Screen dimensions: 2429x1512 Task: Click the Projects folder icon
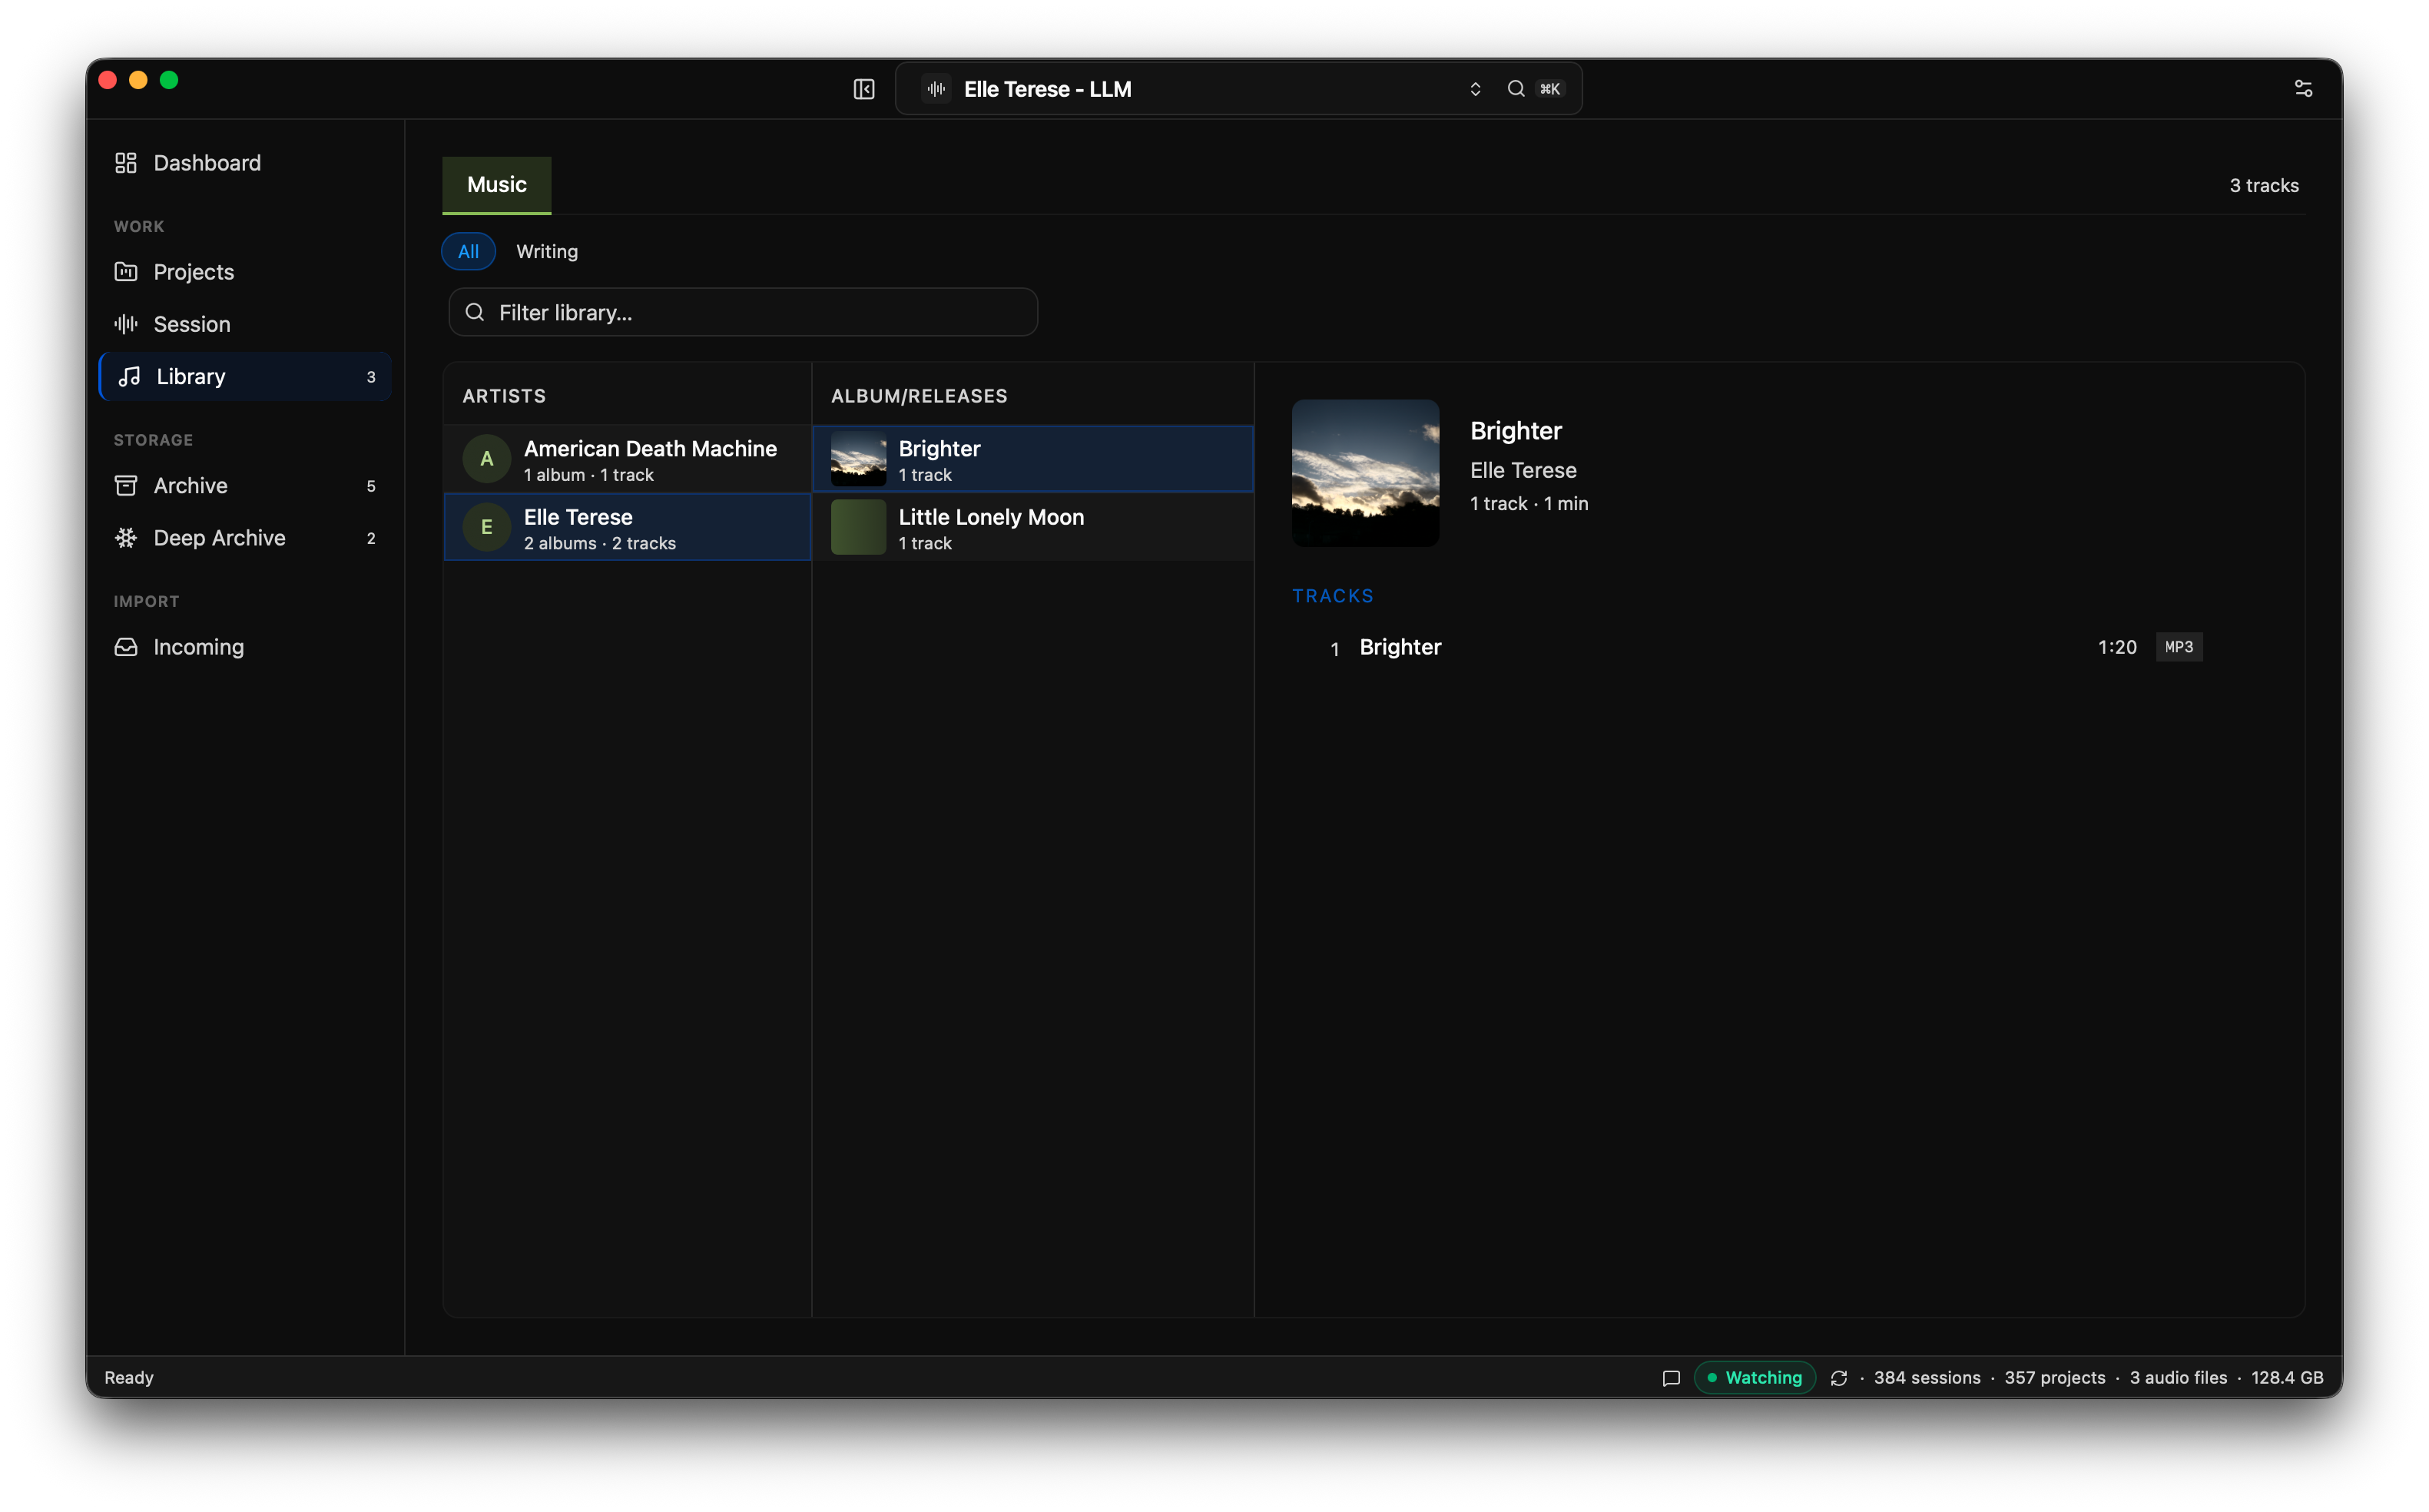click(126, 272)
